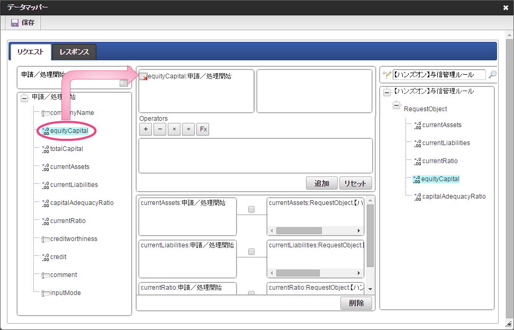Select capitalAdequacyRatio under RequestObject

454,197
